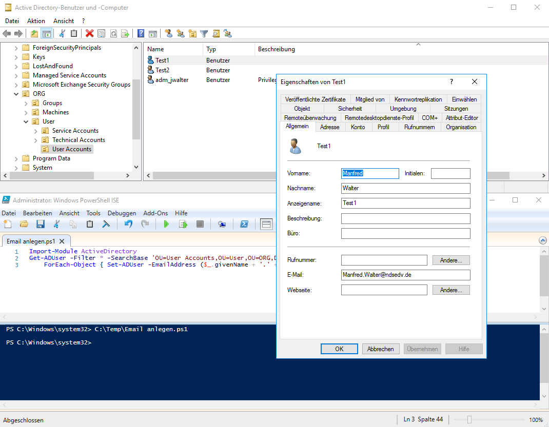Save script with the floppy disk icon
The image size is (549, 427).
[41, 224]
